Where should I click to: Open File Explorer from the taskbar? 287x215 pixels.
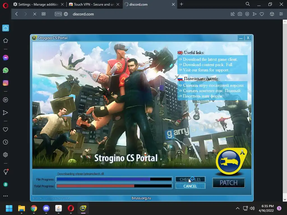[21, 208]
